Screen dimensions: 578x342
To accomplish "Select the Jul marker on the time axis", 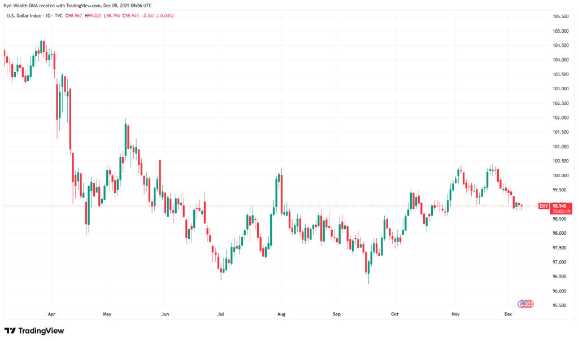I will (221, 313).
